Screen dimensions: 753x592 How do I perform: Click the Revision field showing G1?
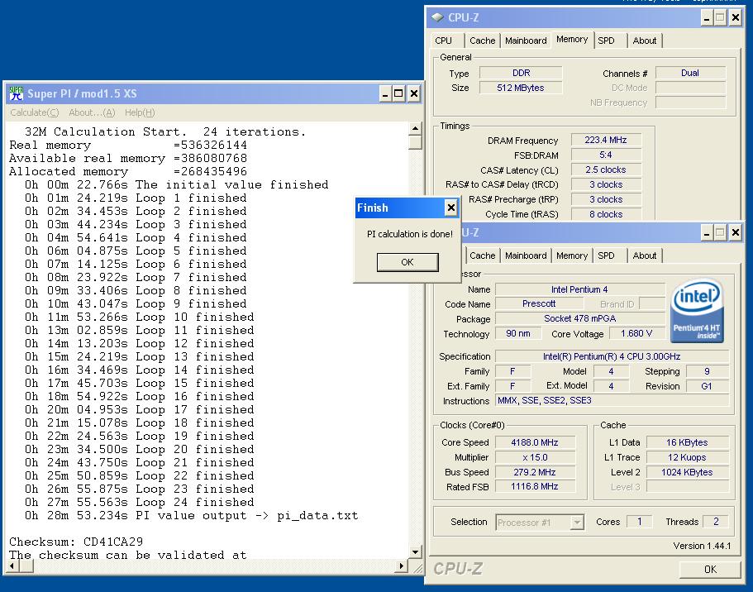click(707, 386)
